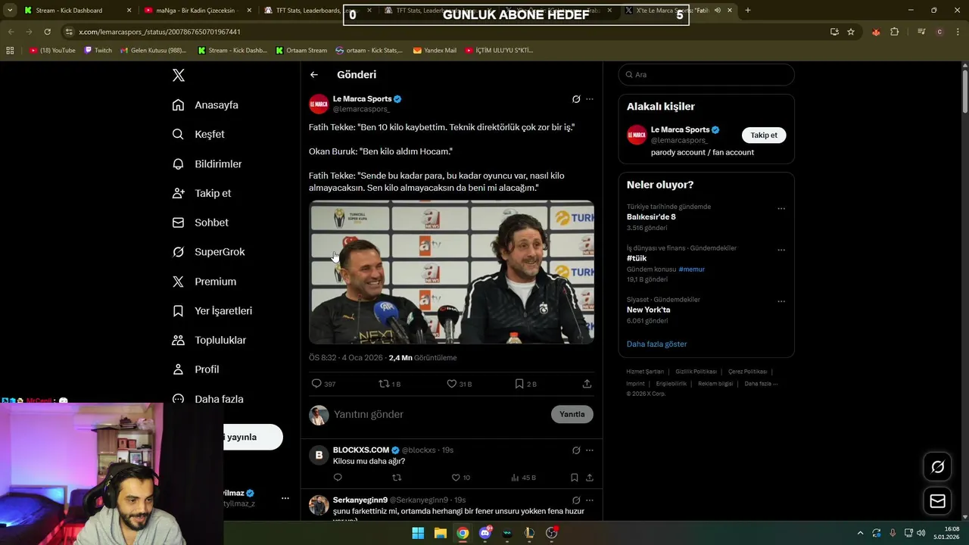Click the Ara search box
Viewport: 969px width, 545px height.
point(706,75)
